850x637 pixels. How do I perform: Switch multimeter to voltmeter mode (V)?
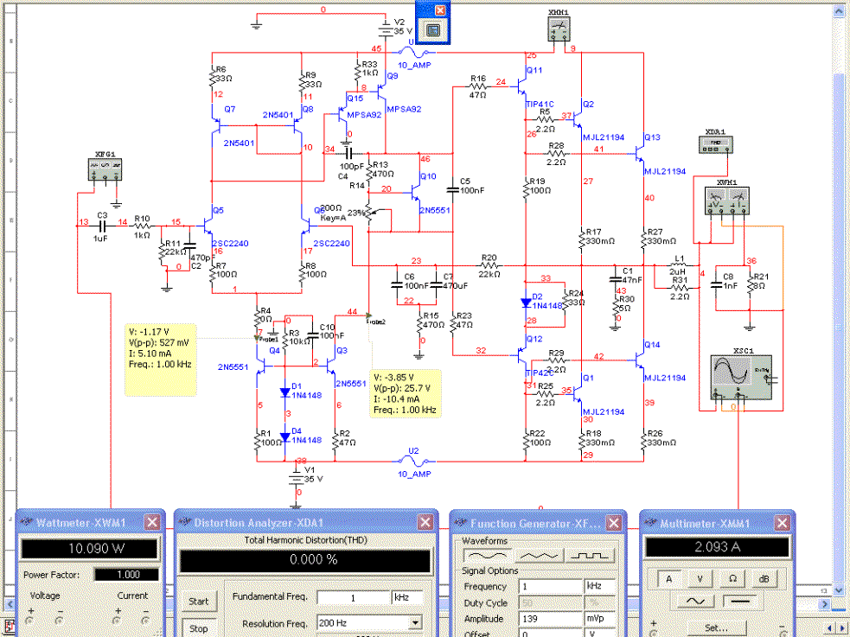700,578
